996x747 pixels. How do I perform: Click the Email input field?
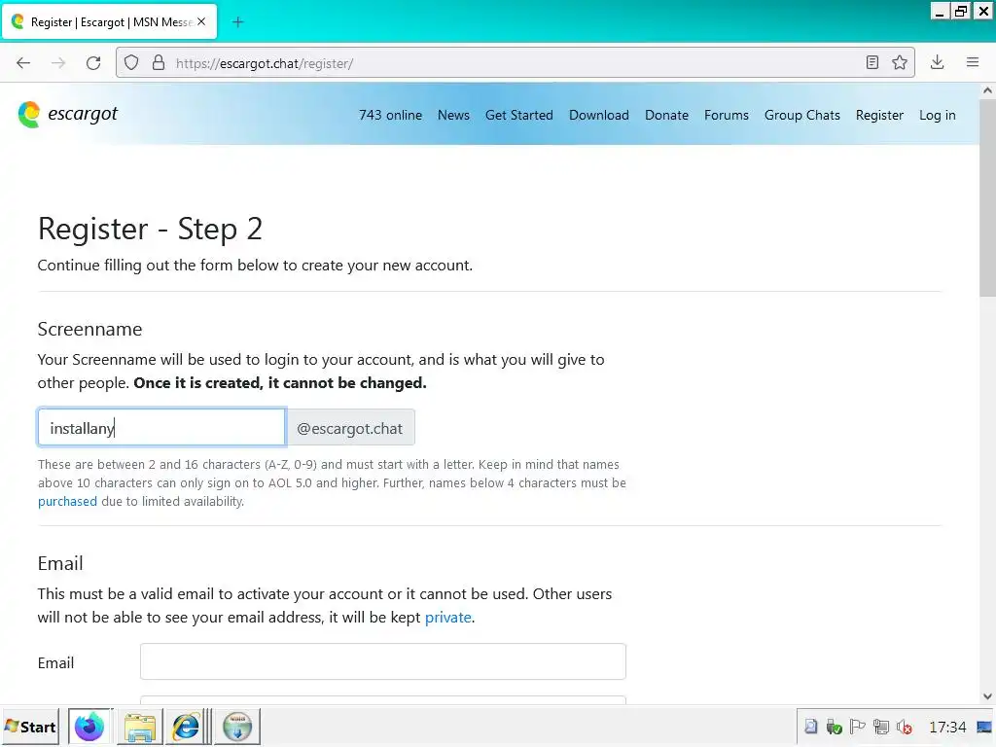click(x=383, y=661)
